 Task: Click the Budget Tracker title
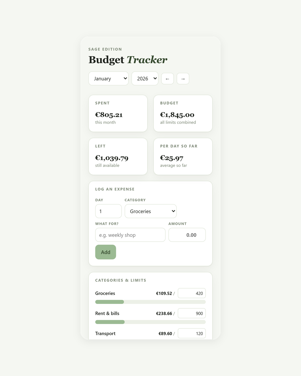(x=128, y=60)
